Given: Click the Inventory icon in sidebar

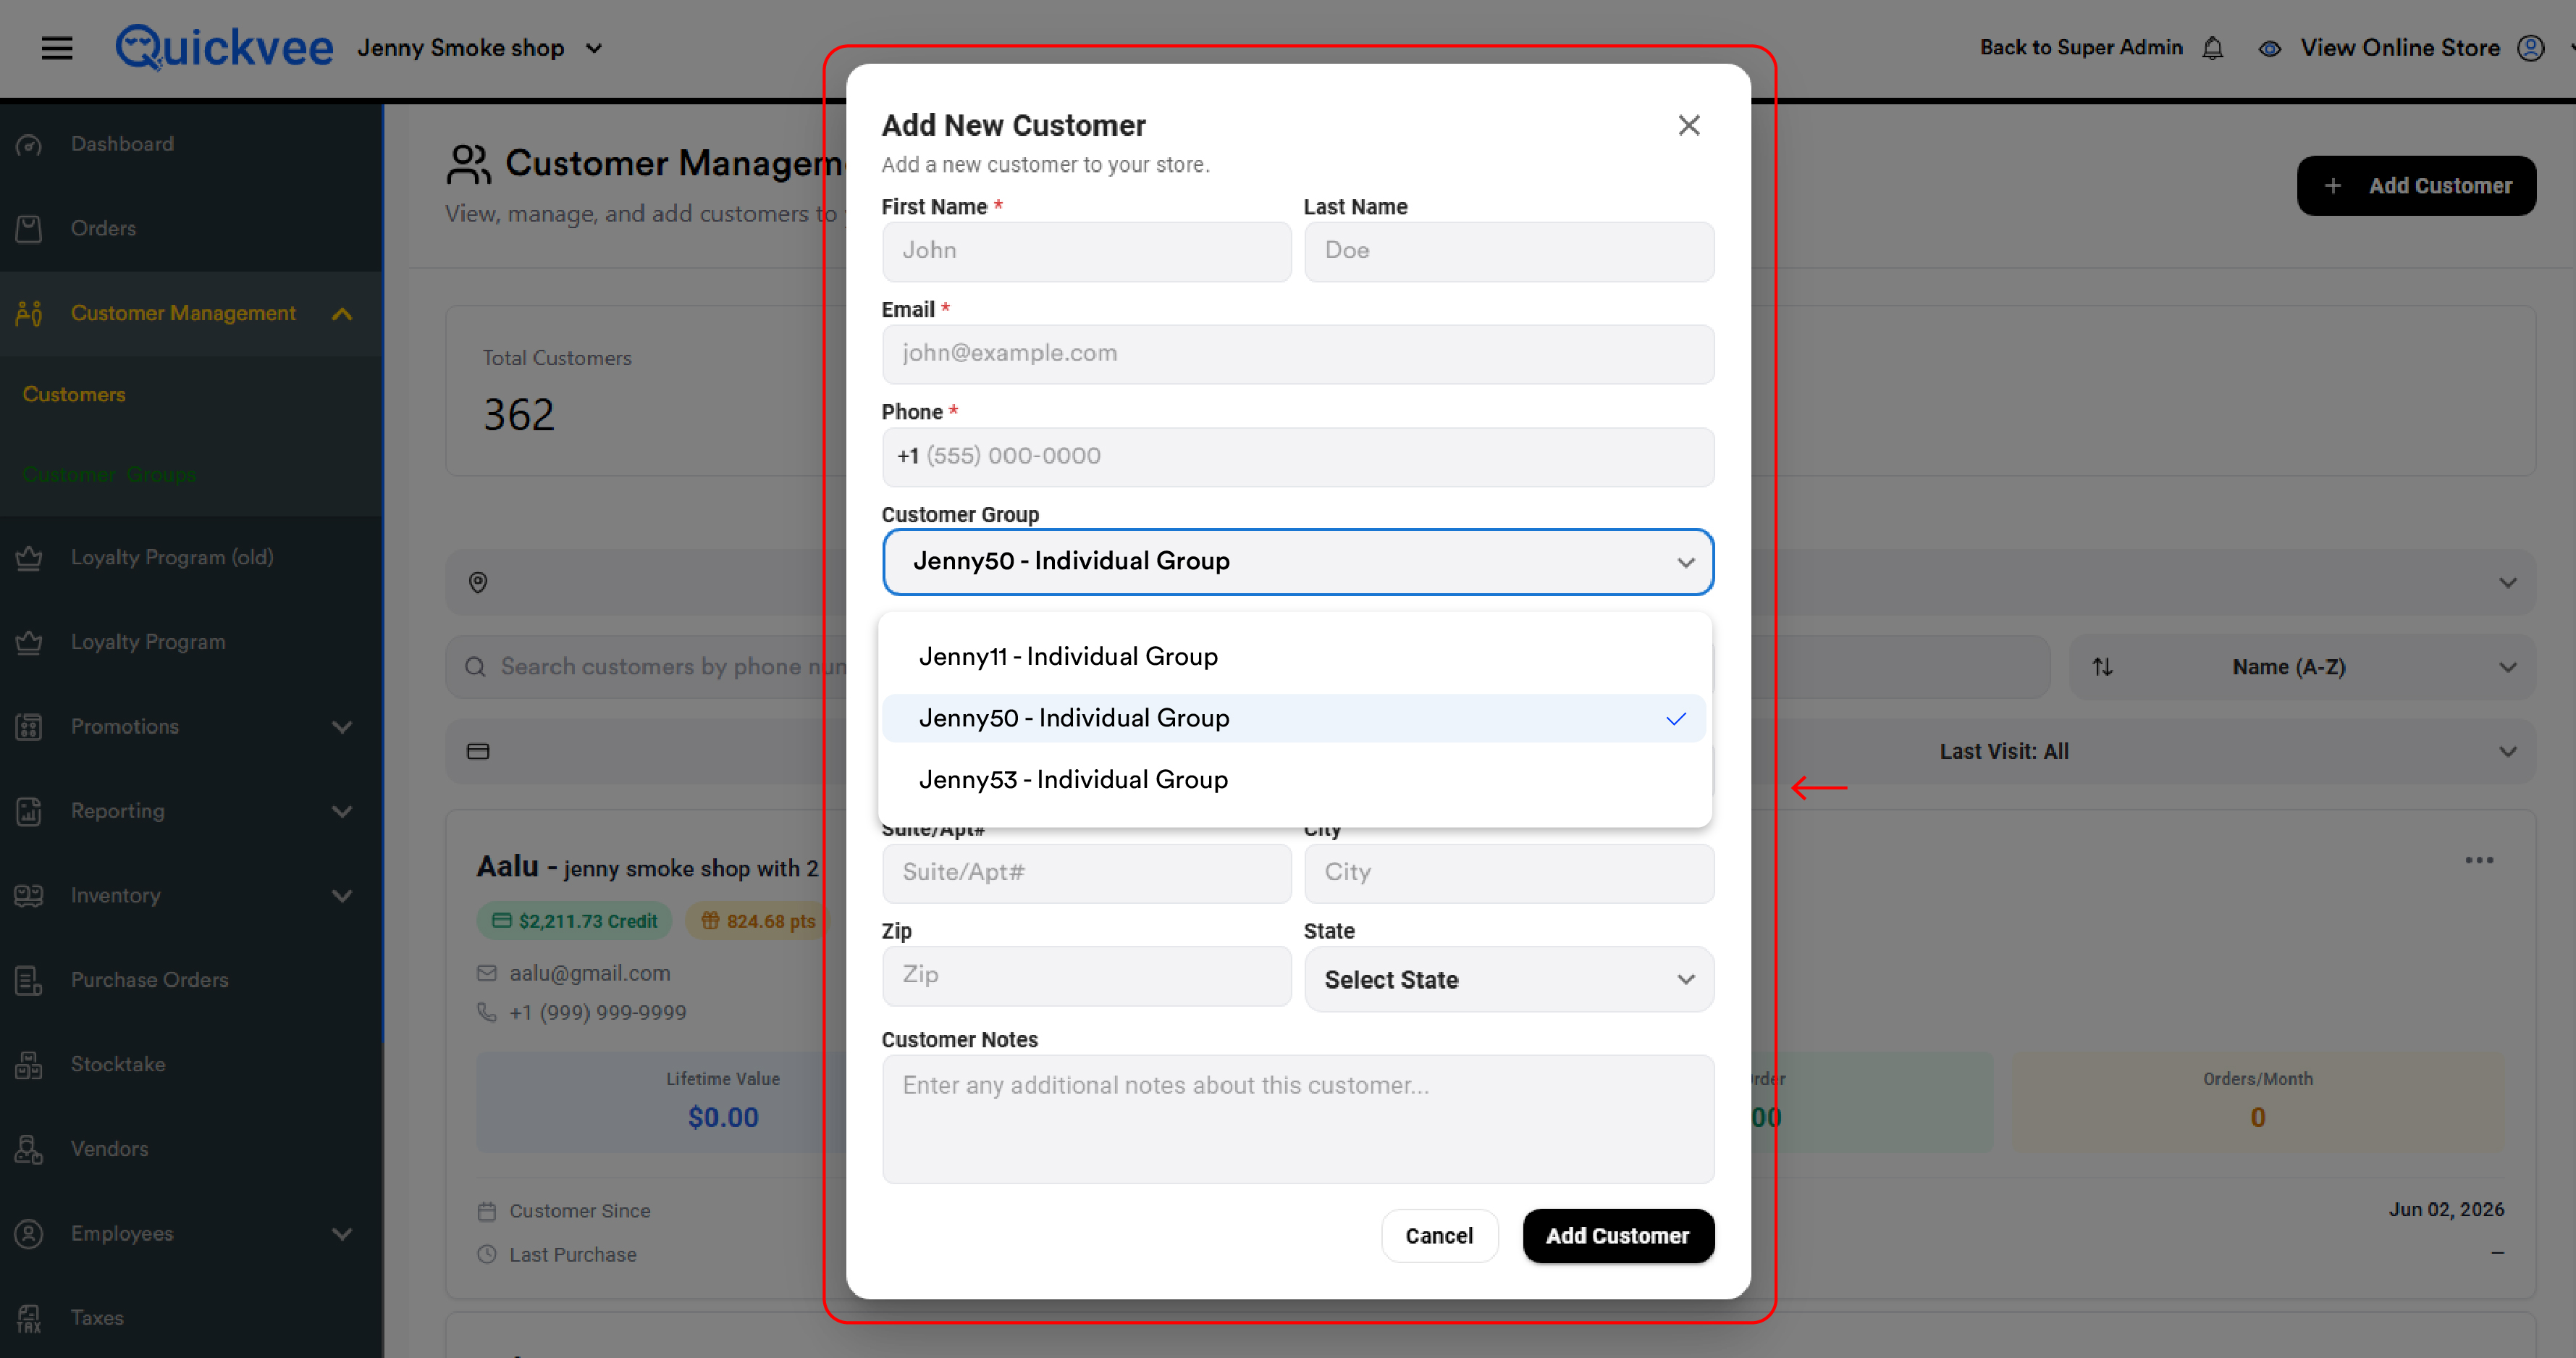Looking at the screenshot, I should [29, 895].
